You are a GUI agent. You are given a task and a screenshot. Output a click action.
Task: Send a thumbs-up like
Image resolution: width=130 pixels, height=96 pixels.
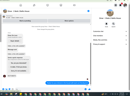click(89, 89)
